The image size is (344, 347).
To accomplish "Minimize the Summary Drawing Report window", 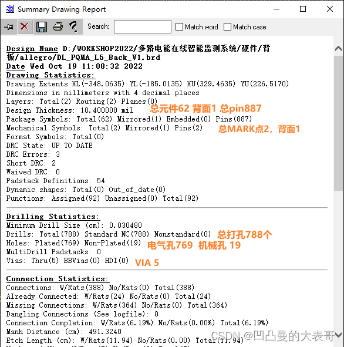I will coord(276,9).
